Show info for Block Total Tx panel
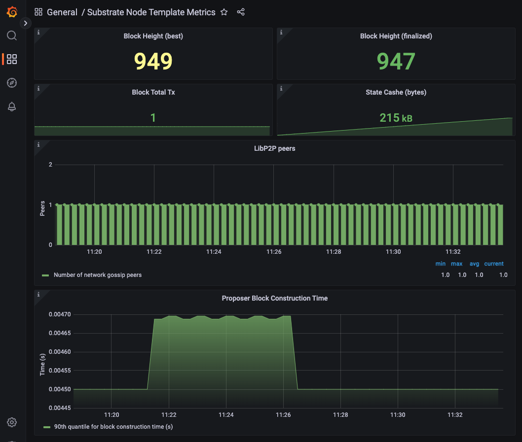 pos(38,89)
